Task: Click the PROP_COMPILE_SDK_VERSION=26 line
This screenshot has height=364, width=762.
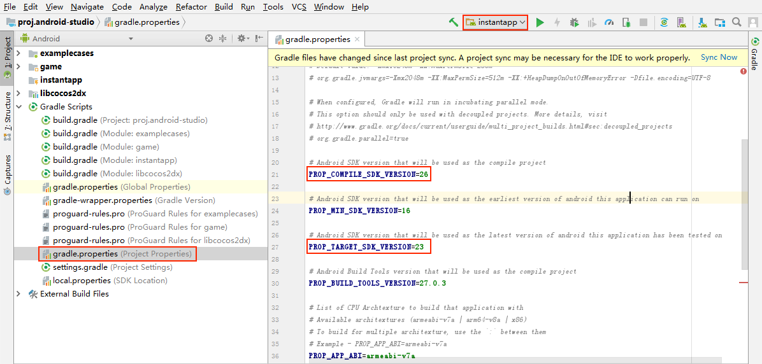Action: click(x=370, y=174)
